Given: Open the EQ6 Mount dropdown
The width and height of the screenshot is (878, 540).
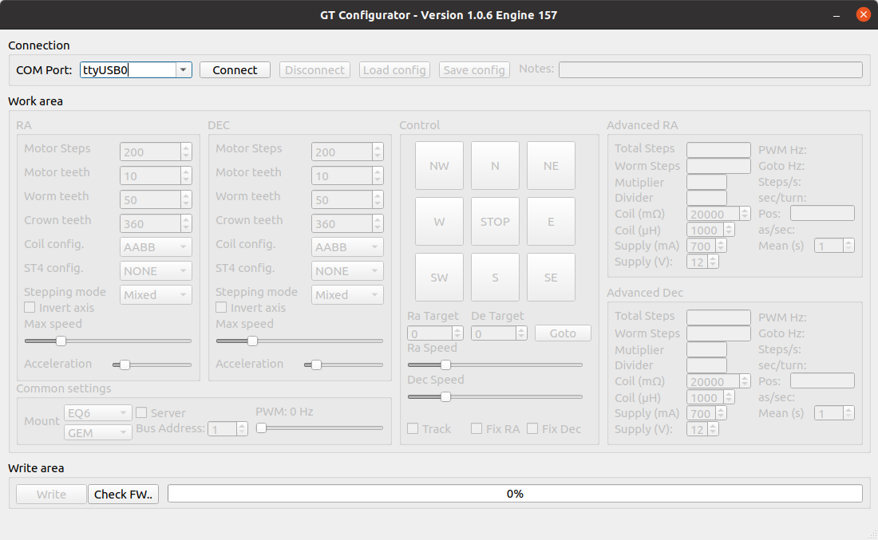Looking at the screenshot, I should [x=98, y=413].
